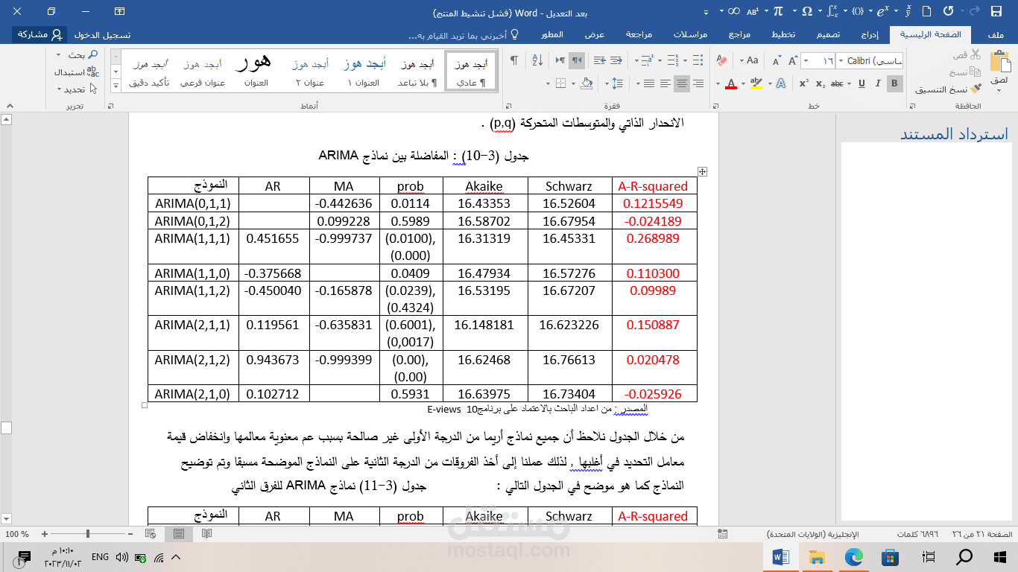The width and height of the screenshot is (1018, 572).
Task: Decrease font size (shrink font)
Action: point(776,60)
